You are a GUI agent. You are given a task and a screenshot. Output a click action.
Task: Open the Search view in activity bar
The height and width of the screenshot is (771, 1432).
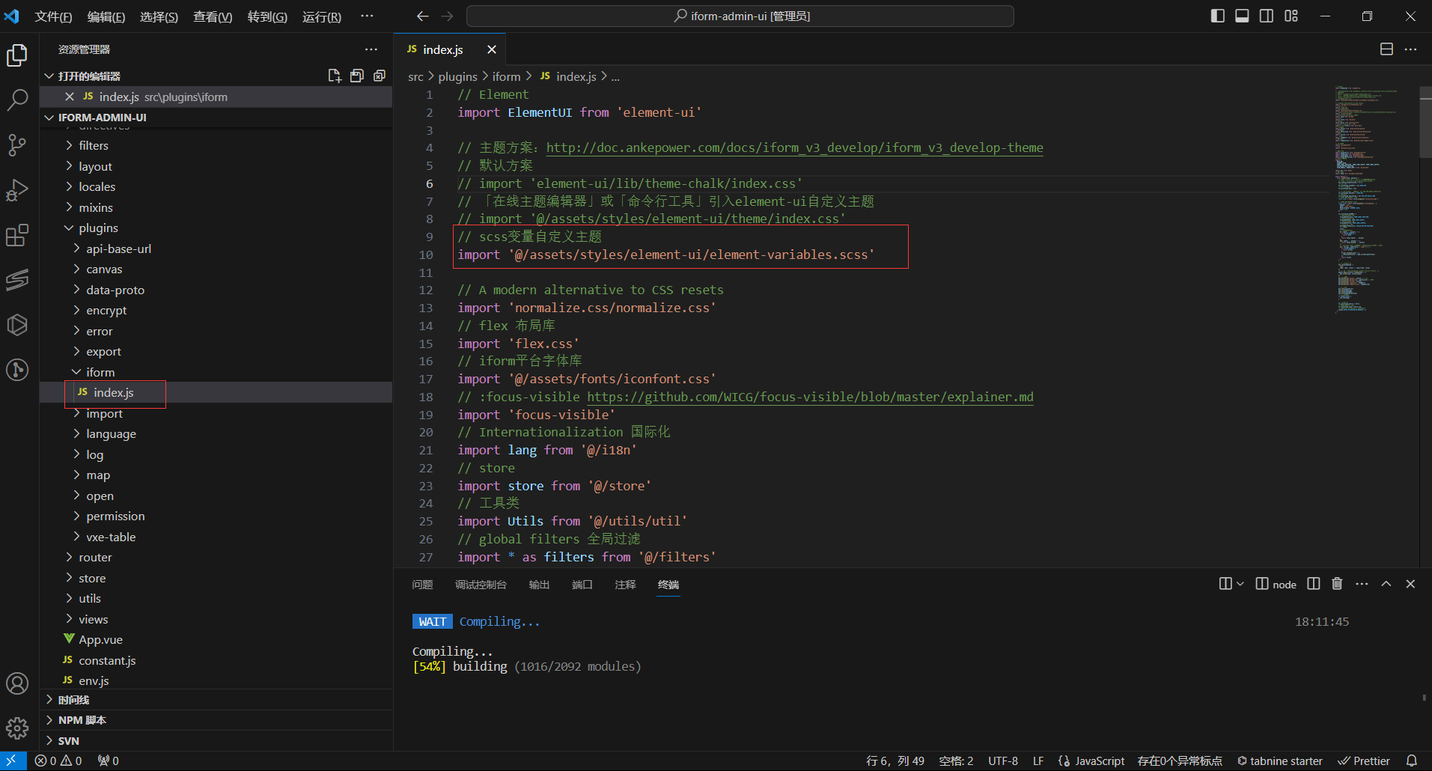[x=17, y=100]
